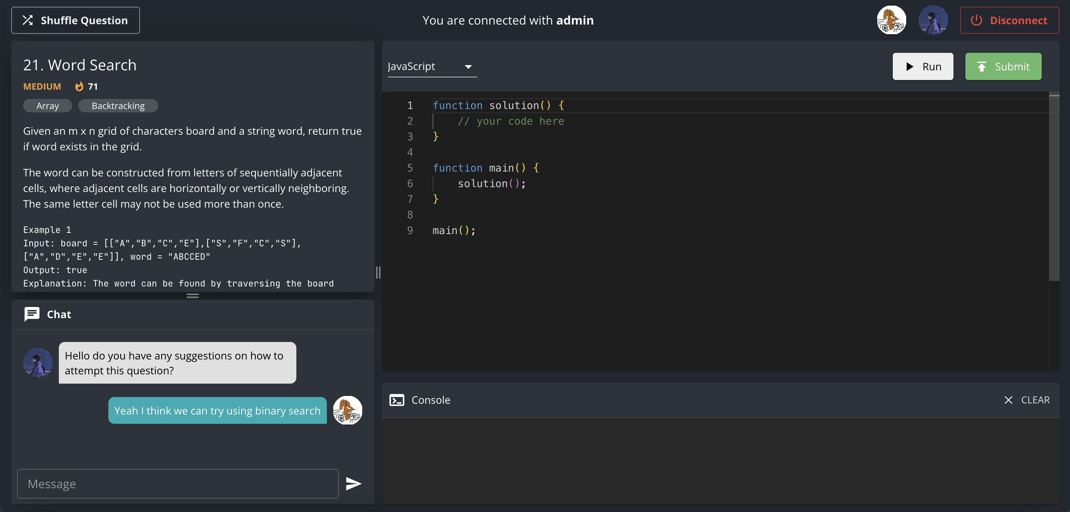Submit the solution

click(1003, 67)
